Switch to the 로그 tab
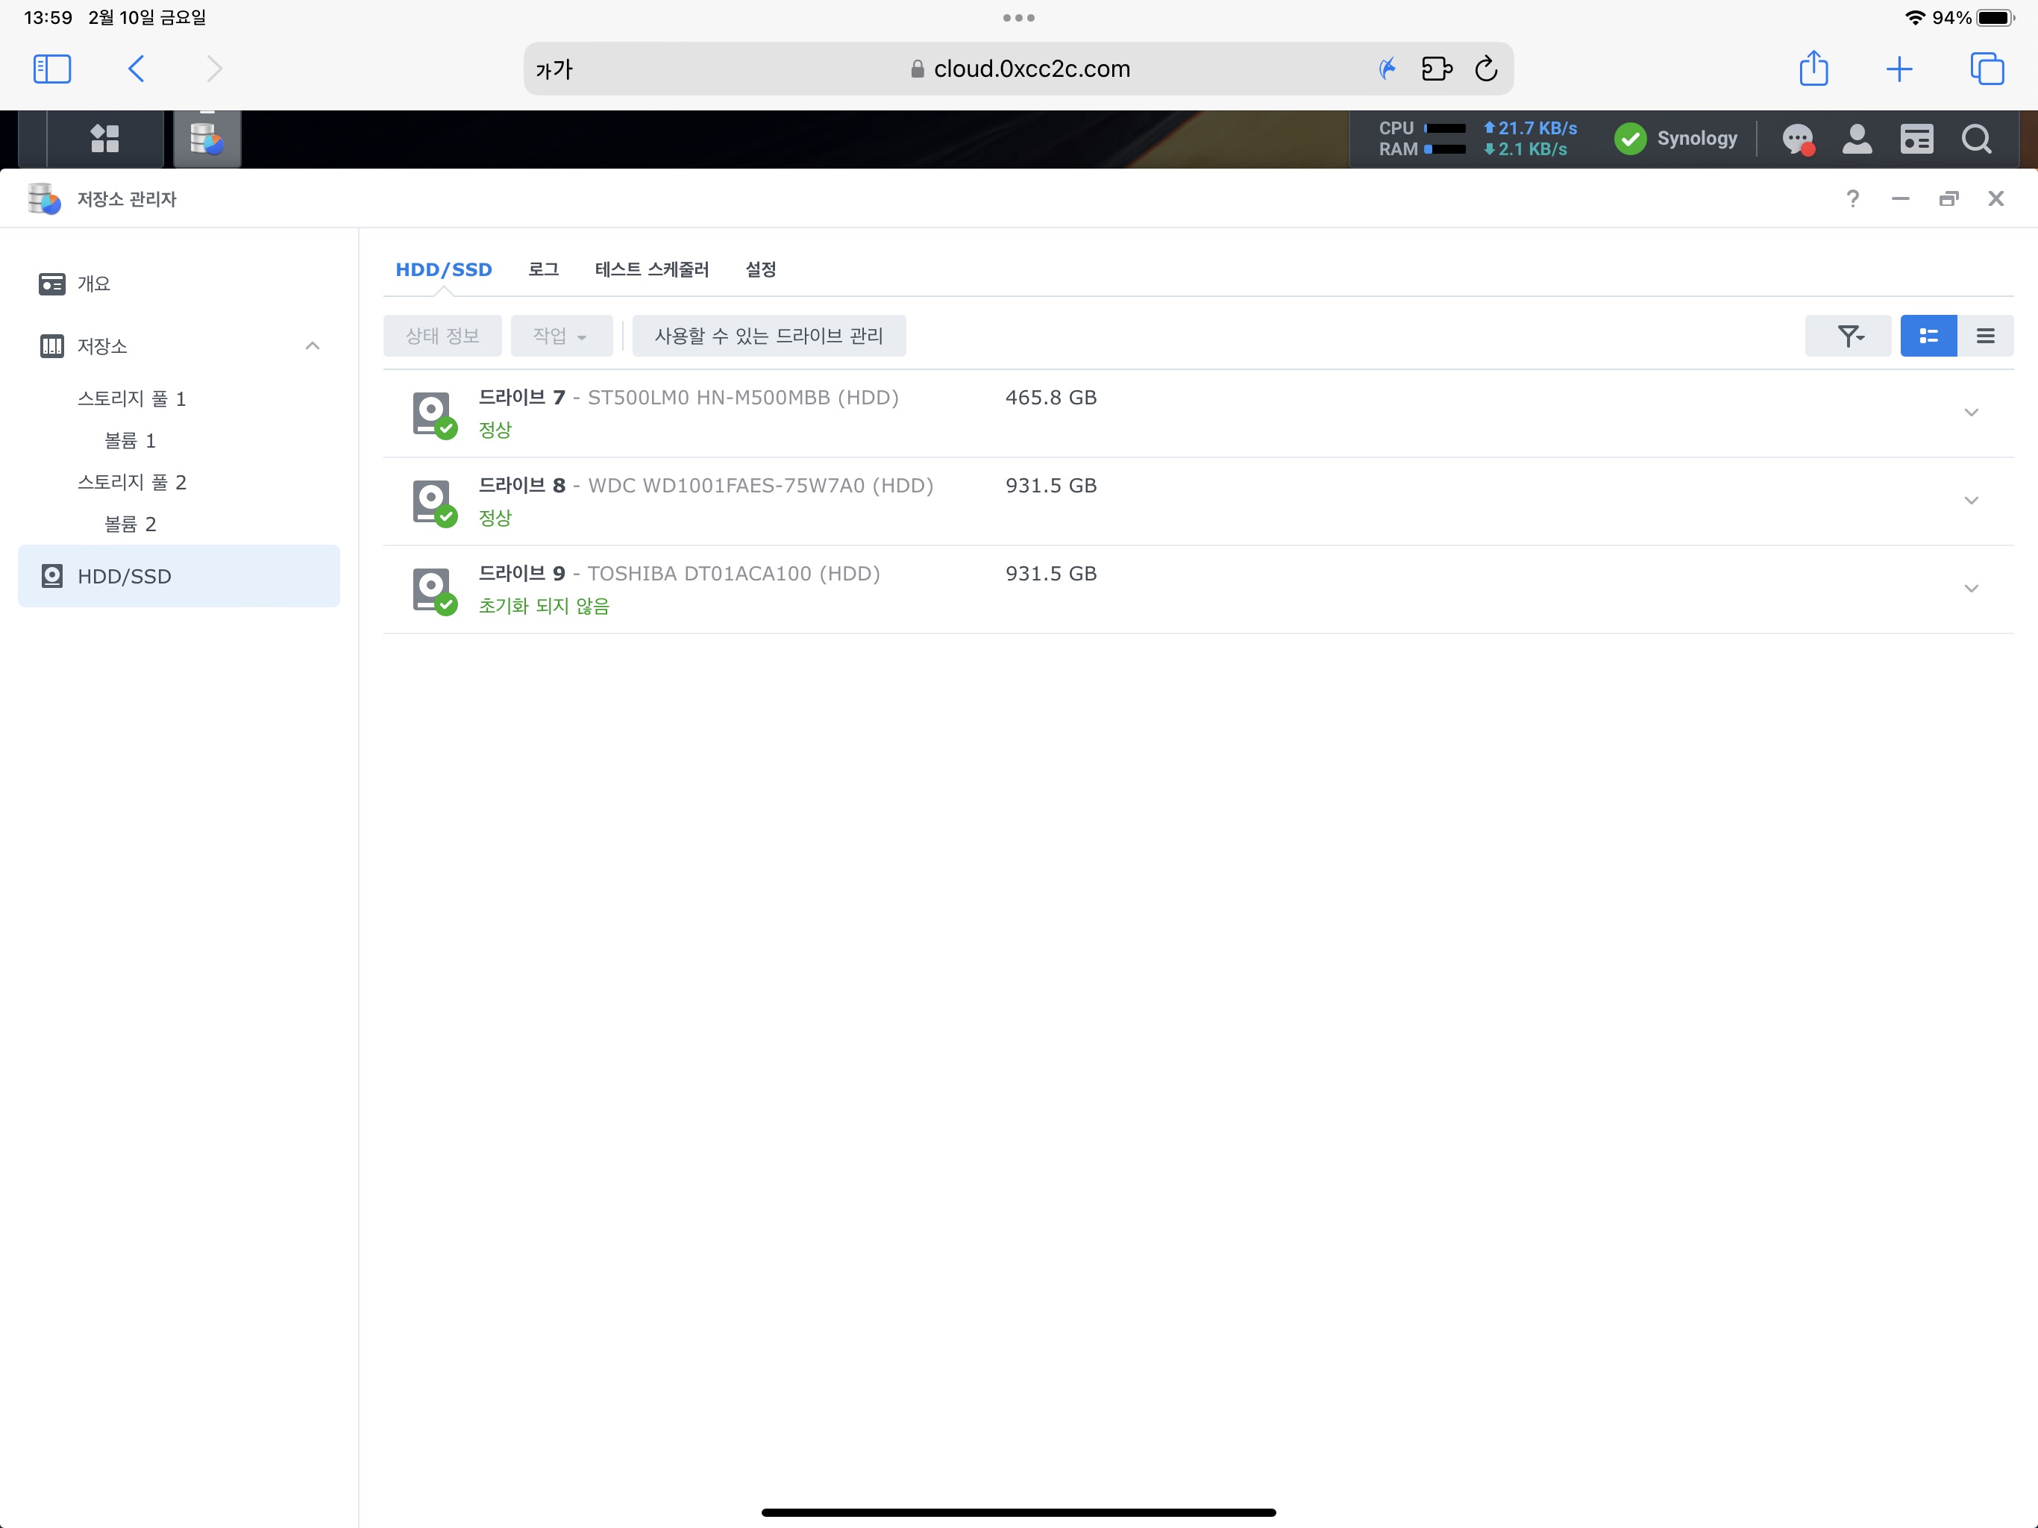Viewport: 2038px width, 1528px height. (542, 269)
